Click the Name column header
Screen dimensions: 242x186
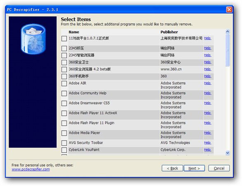pos(74,32)
